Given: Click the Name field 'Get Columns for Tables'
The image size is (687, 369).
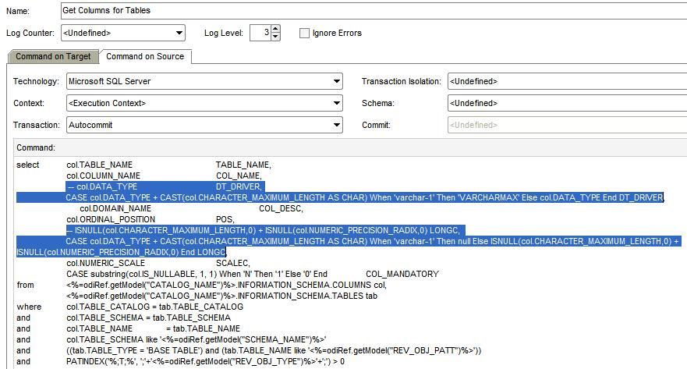Looking at the screenshot, I should pos(374,10).
